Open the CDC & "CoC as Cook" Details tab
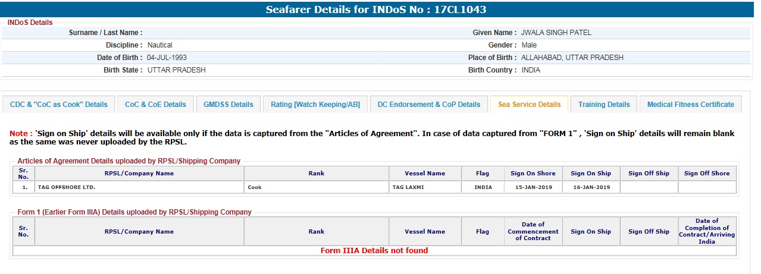761x274 pixels. [59, 105]
